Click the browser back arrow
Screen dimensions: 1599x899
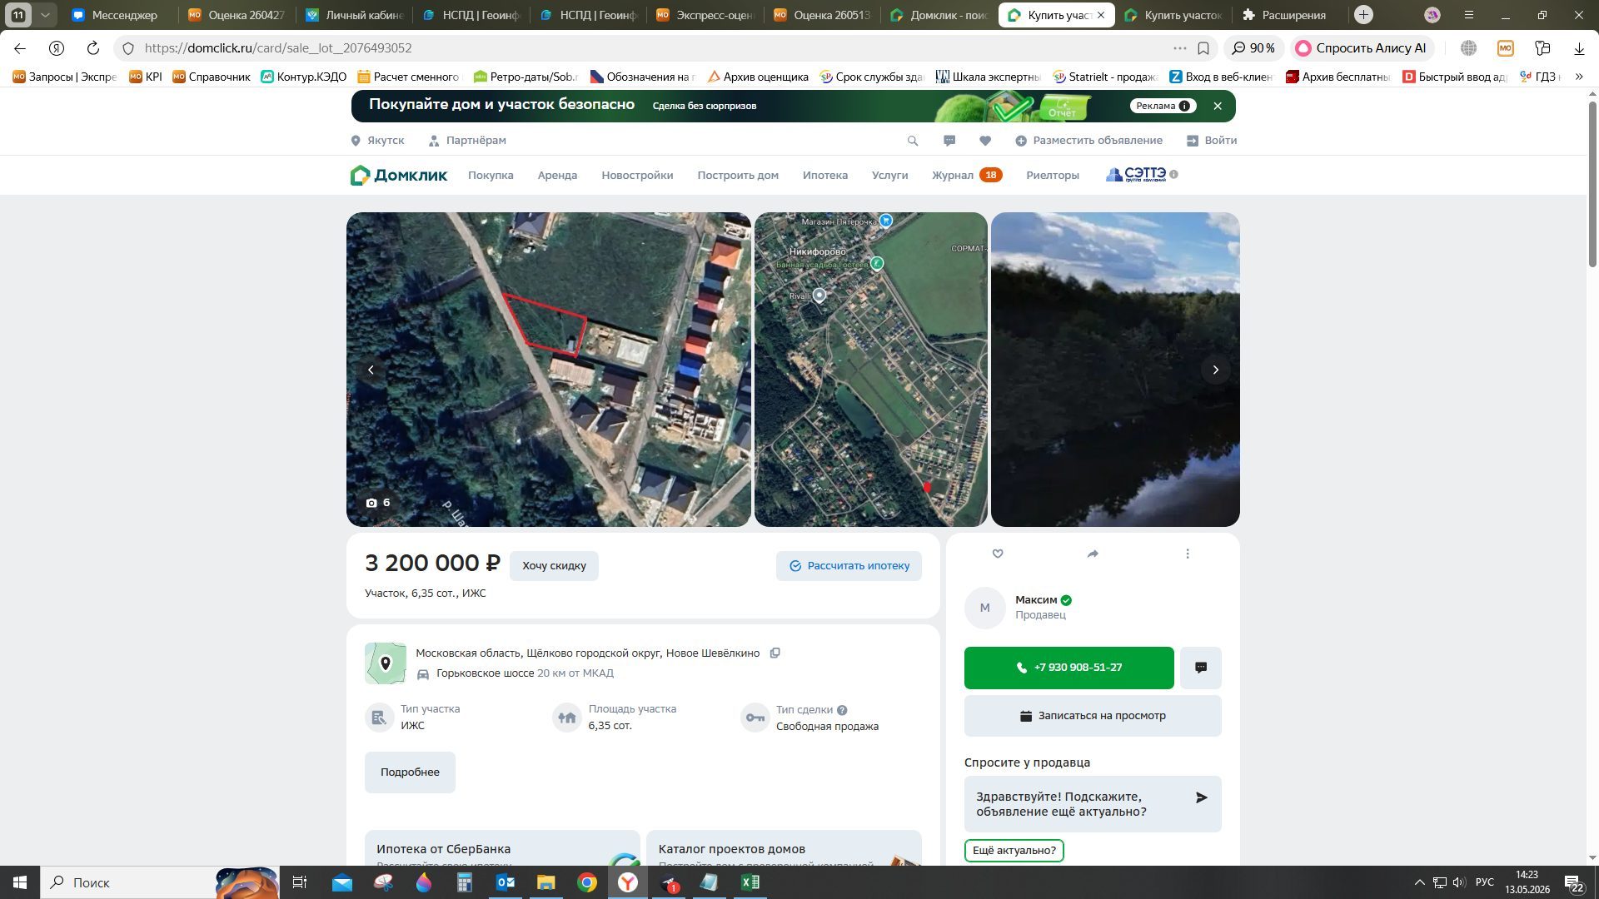point(20,48)
